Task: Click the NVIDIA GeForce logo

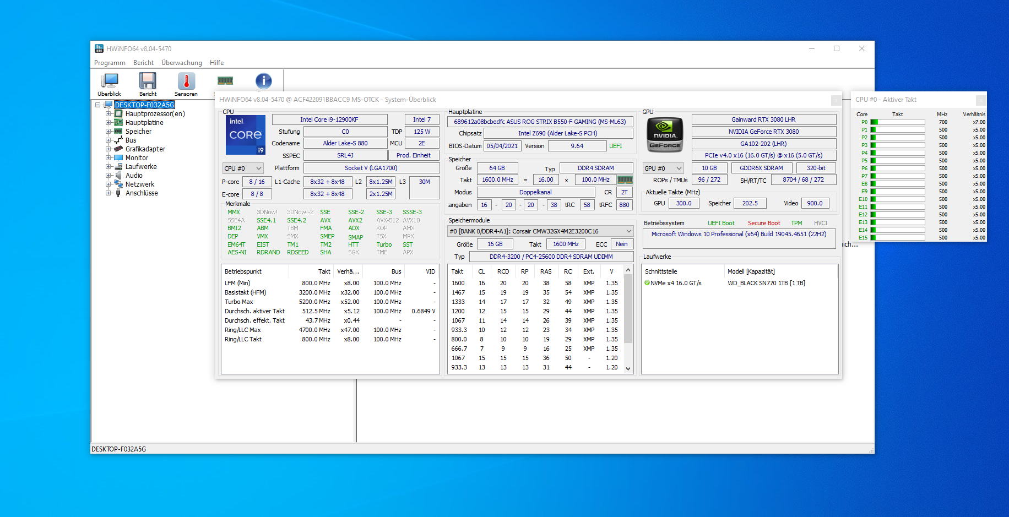Action: 665,135
